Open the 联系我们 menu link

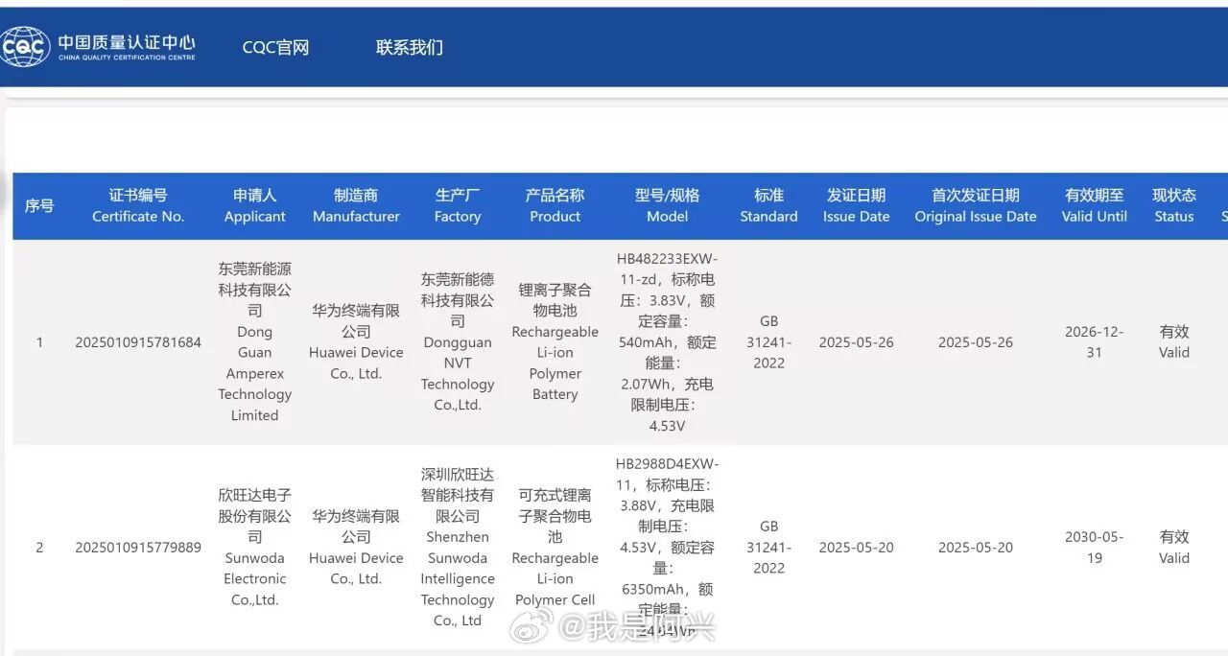tap(410, 47)
